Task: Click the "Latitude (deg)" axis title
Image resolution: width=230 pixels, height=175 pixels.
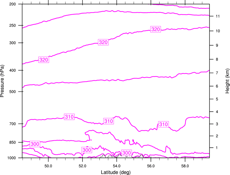Action: click(116, 172)
